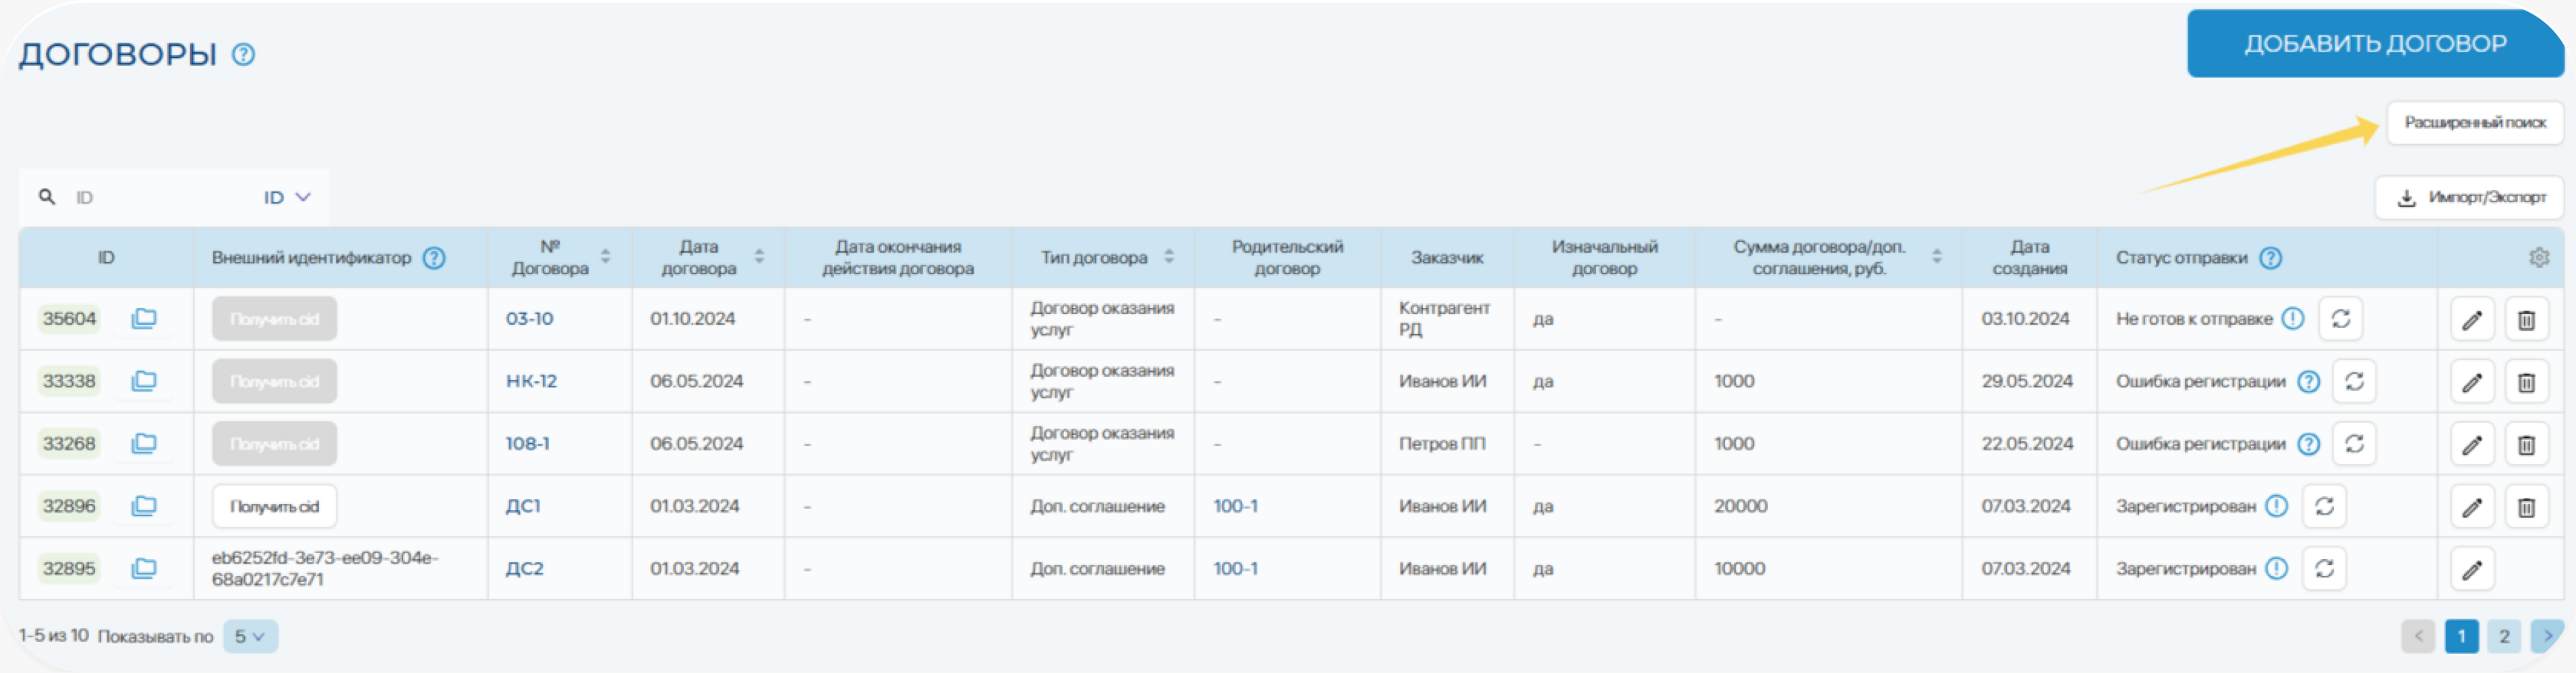Click the help icon next to ДОГОВОРЫ title

click(243, 54)
